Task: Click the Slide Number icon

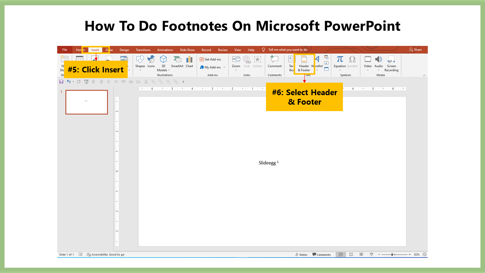Action: 326,63
